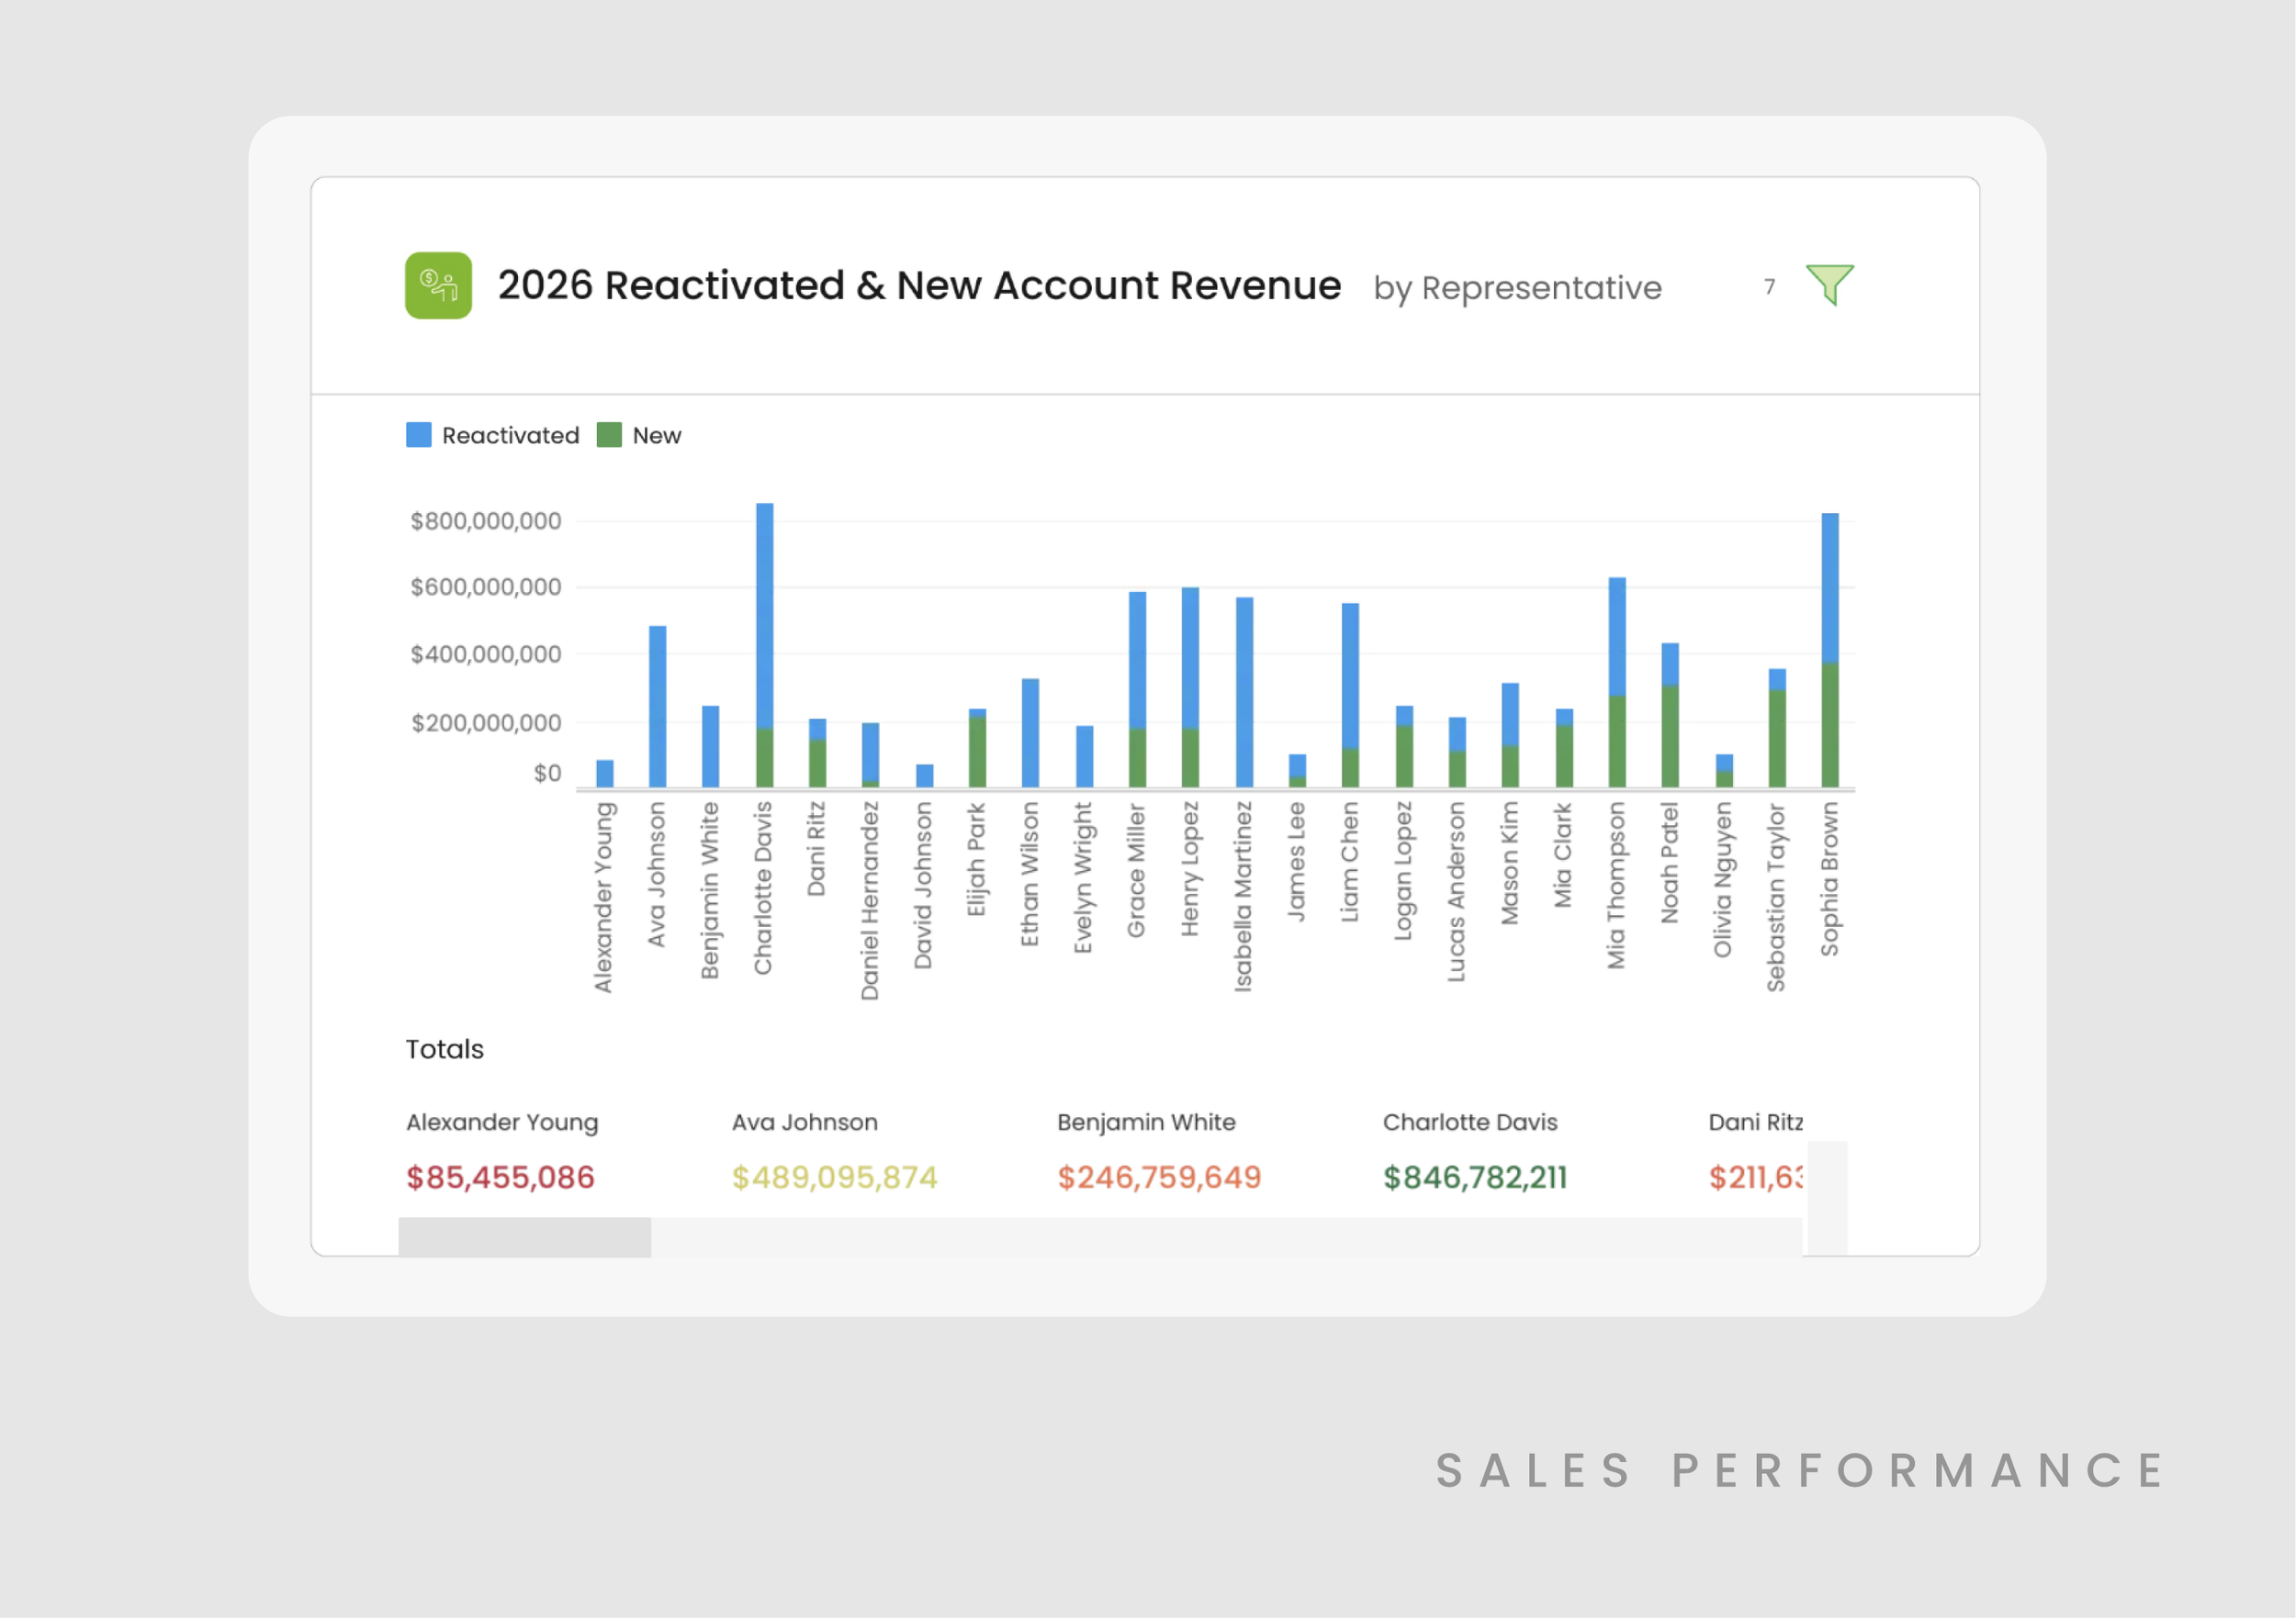
Task: Click the Alexander Young axis label
Action: (x=603, y=898)
